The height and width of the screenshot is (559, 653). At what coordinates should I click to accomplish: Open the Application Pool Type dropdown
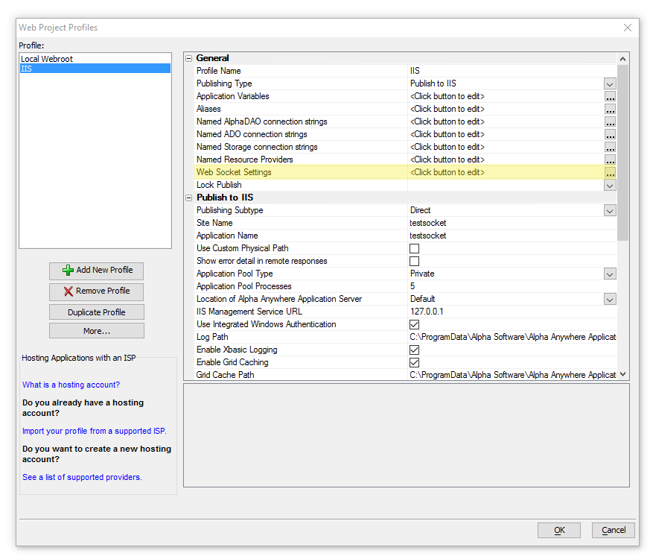pos(610,274)
